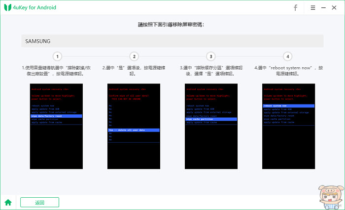This screenshot has height=210, width=345.
Task: Click step 4 text "reboot system now"
Action: [x=290, y=68]
